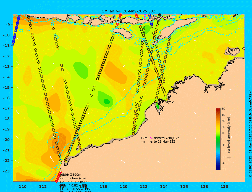Screen dimensions: 252x192
Task: Click the 'to 26 May 12Z' legend text
Action: 165,142
